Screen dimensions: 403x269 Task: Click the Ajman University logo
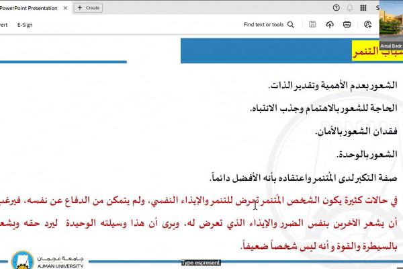click(48, 260)
